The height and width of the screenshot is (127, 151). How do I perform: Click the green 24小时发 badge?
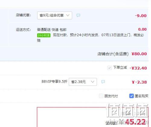click(x=44, y=35)
